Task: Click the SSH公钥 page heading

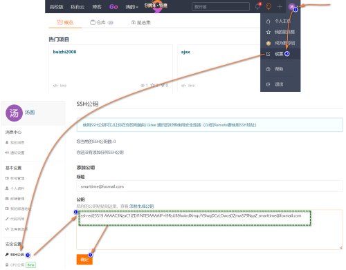Action: (x=87, y=104)
